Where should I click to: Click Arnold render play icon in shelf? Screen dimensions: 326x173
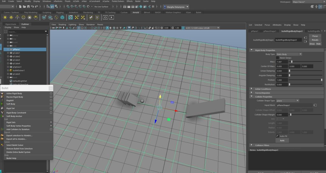[111, 18]
